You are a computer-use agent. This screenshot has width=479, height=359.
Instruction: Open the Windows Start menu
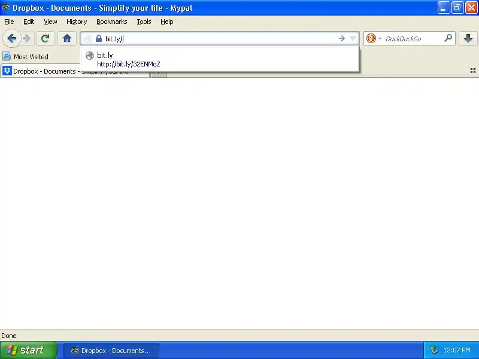pos(28,350)
